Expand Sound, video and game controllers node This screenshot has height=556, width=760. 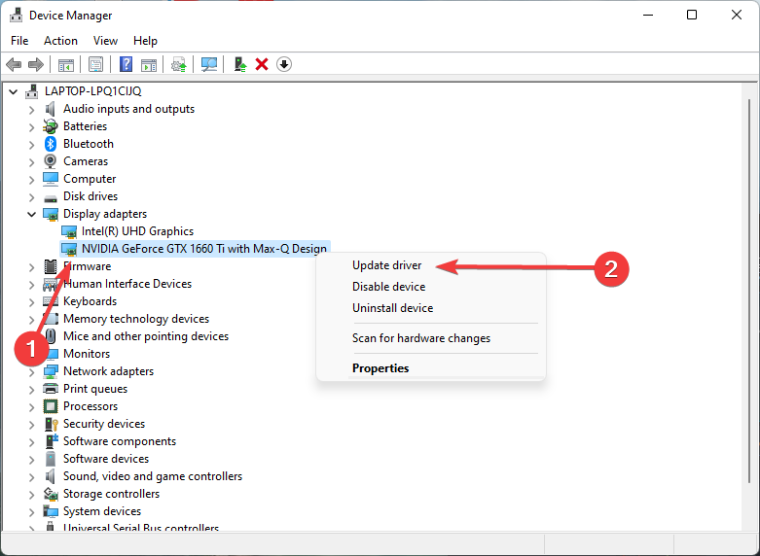(x=31, y=477)
